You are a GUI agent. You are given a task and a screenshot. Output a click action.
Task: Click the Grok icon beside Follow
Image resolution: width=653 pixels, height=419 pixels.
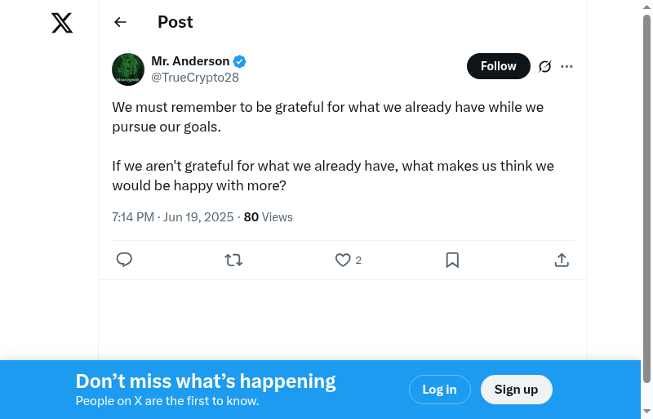coord(545,66)
